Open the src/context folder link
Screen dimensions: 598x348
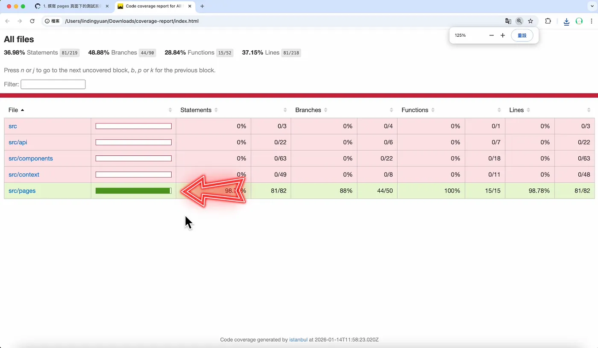(24, 175)
